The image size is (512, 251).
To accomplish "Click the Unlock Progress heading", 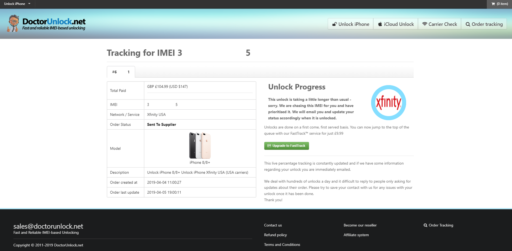I will click(x=297, y=87).
